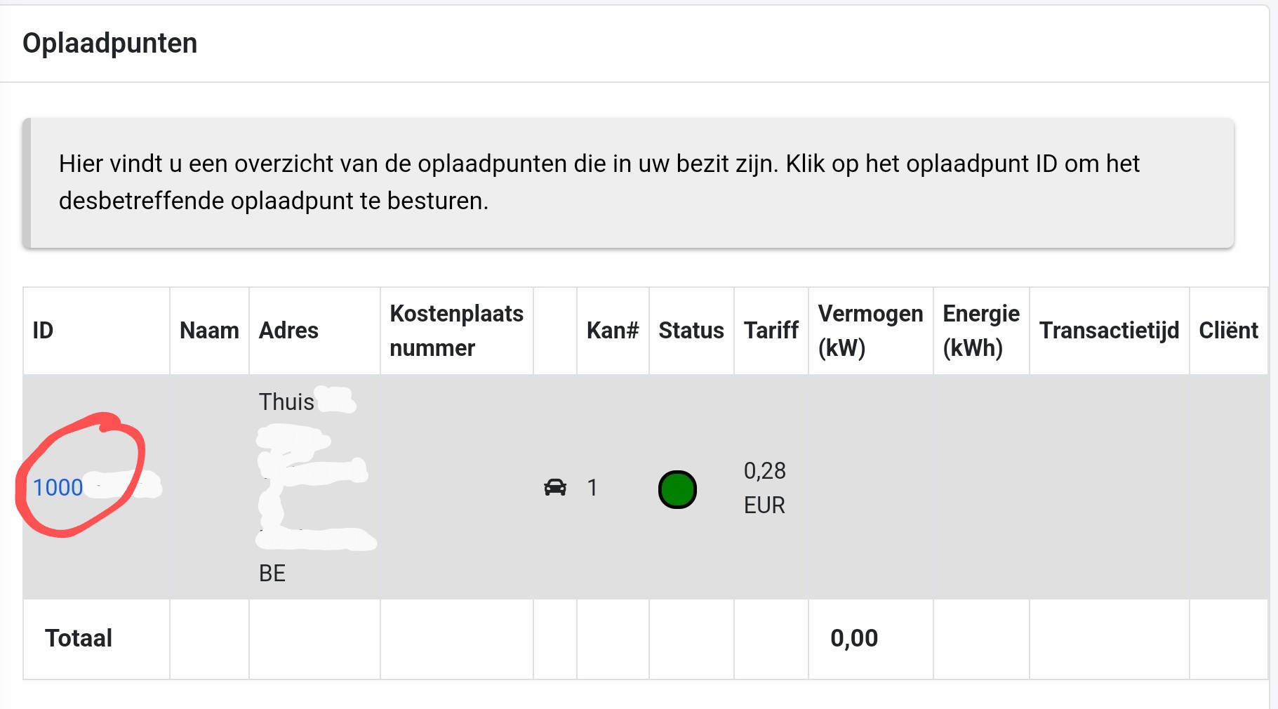Click the Energie (kWh) column header
The image size is (1278, 709).
coord(981,331)
